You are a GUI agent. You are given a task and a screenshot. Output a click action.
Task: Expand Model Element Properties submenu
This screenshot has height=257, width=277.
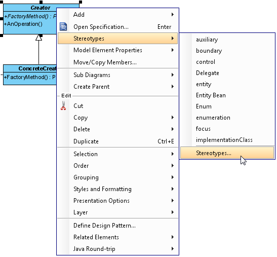117,50
